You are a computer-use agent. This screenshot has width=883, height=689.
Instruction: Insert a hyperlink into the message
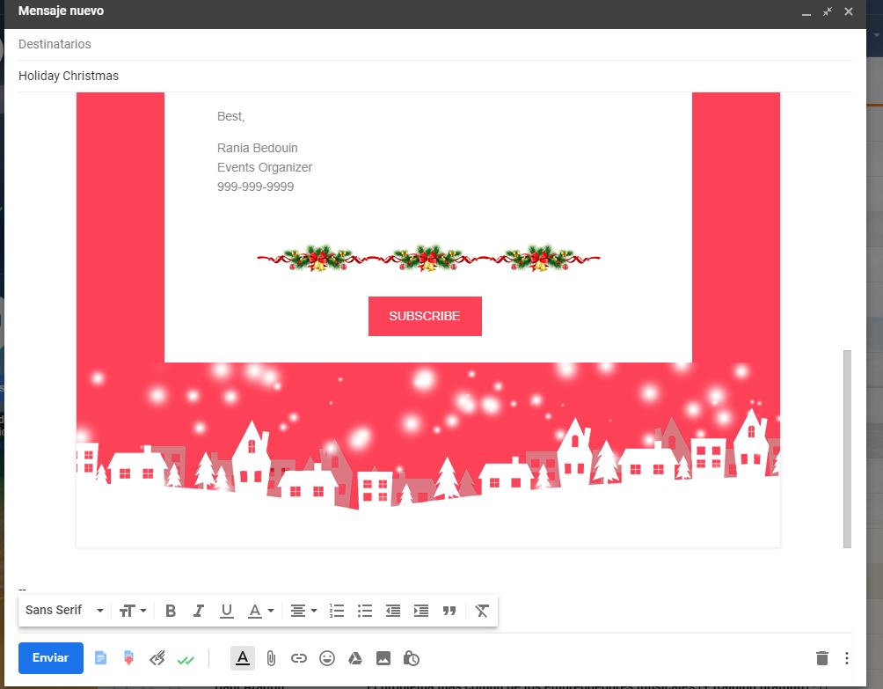[x=298, y=657]
